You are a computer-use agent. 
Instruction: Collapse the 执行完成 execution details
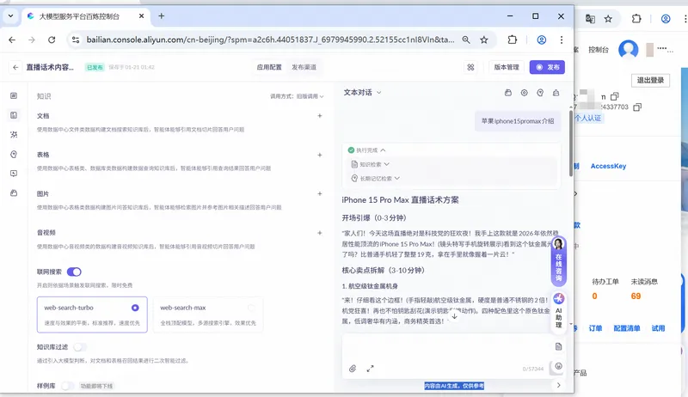367,150
